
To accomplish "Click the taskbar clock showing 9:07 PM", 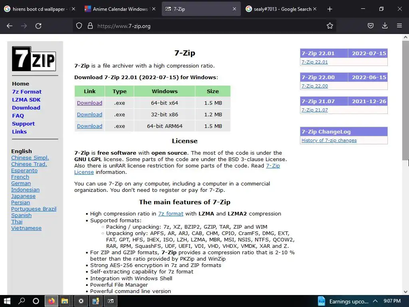I will [392, 301].
